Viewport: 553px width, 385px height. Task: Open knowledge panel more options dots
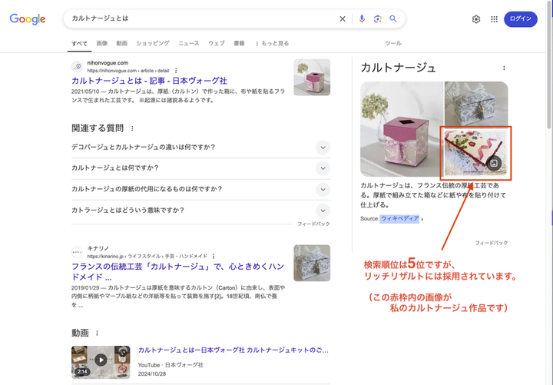click(504, 68)
